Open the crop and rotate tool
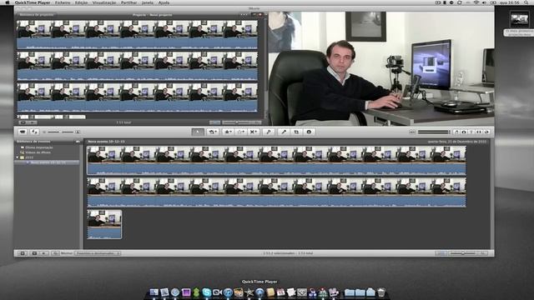This screenshot has height=300, width=534. (296, 132)
